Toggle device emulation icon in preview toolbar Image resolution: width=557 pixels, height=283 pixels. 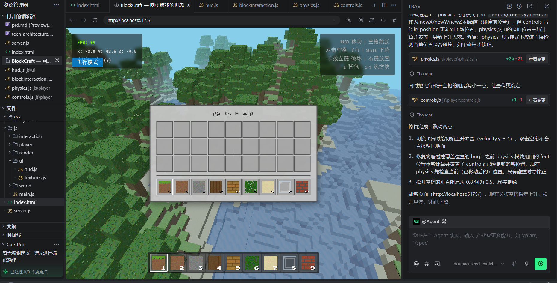(372, 20)
